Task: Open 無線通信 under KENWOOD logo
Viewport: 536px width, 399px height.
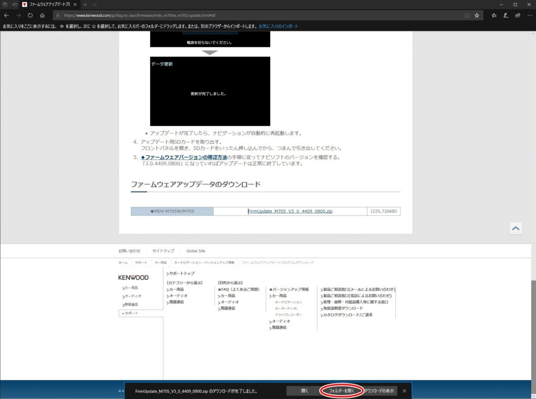Action: click(x=130, y=304)
